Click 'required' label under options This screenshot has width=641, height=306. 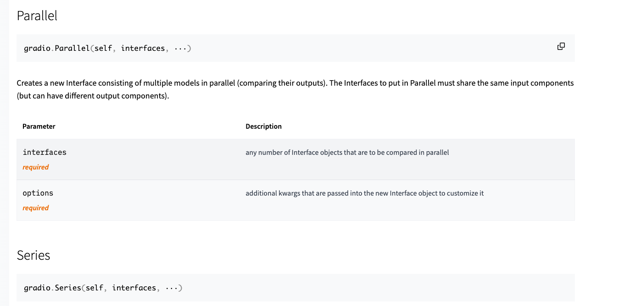click(x=36, y=208)
